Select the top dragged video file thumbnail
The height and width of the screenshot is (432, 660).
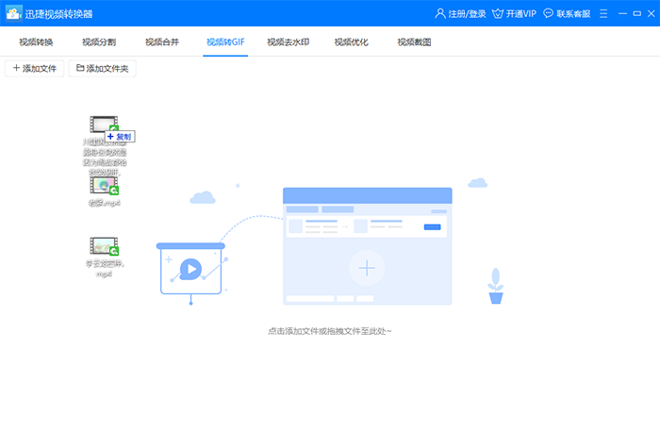(x=104, y=125)
